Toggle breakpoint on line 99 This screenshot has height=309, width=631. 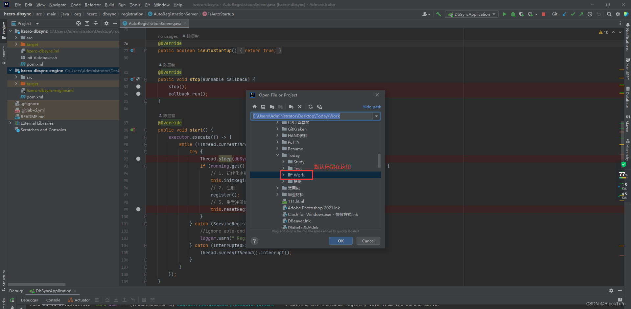[138, 209]
